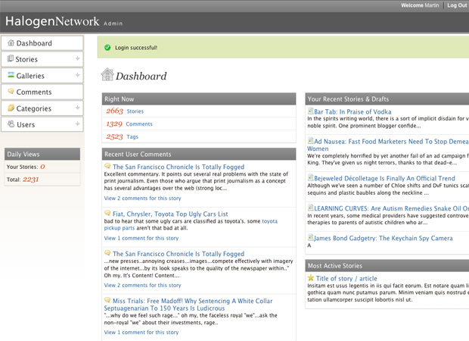This screenshot has height=341, width=469.
Task: Click large house icon beside Dashboard heading
Action: coord(107,74)
